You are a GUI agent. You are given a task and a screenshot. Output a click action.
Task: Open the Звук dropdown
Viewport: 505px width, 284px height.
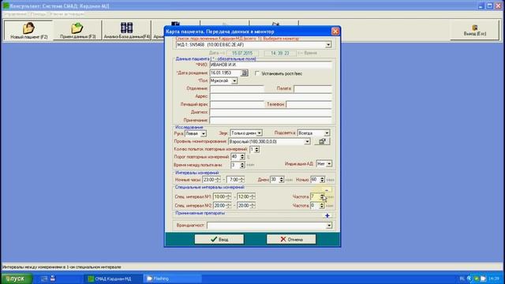tap(260, 133)
